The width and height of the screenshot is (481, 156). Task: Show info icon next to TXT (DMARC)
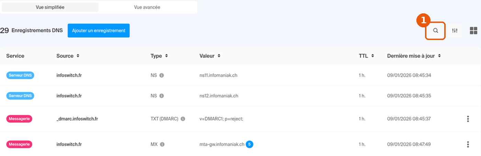pyautogui.click(x=183, y=119)
